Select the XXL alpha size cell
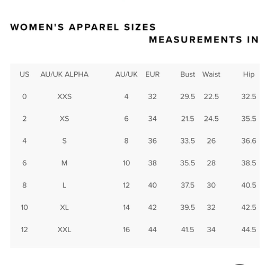The width and height of the screenshot is (265, 265). (64, 229)
